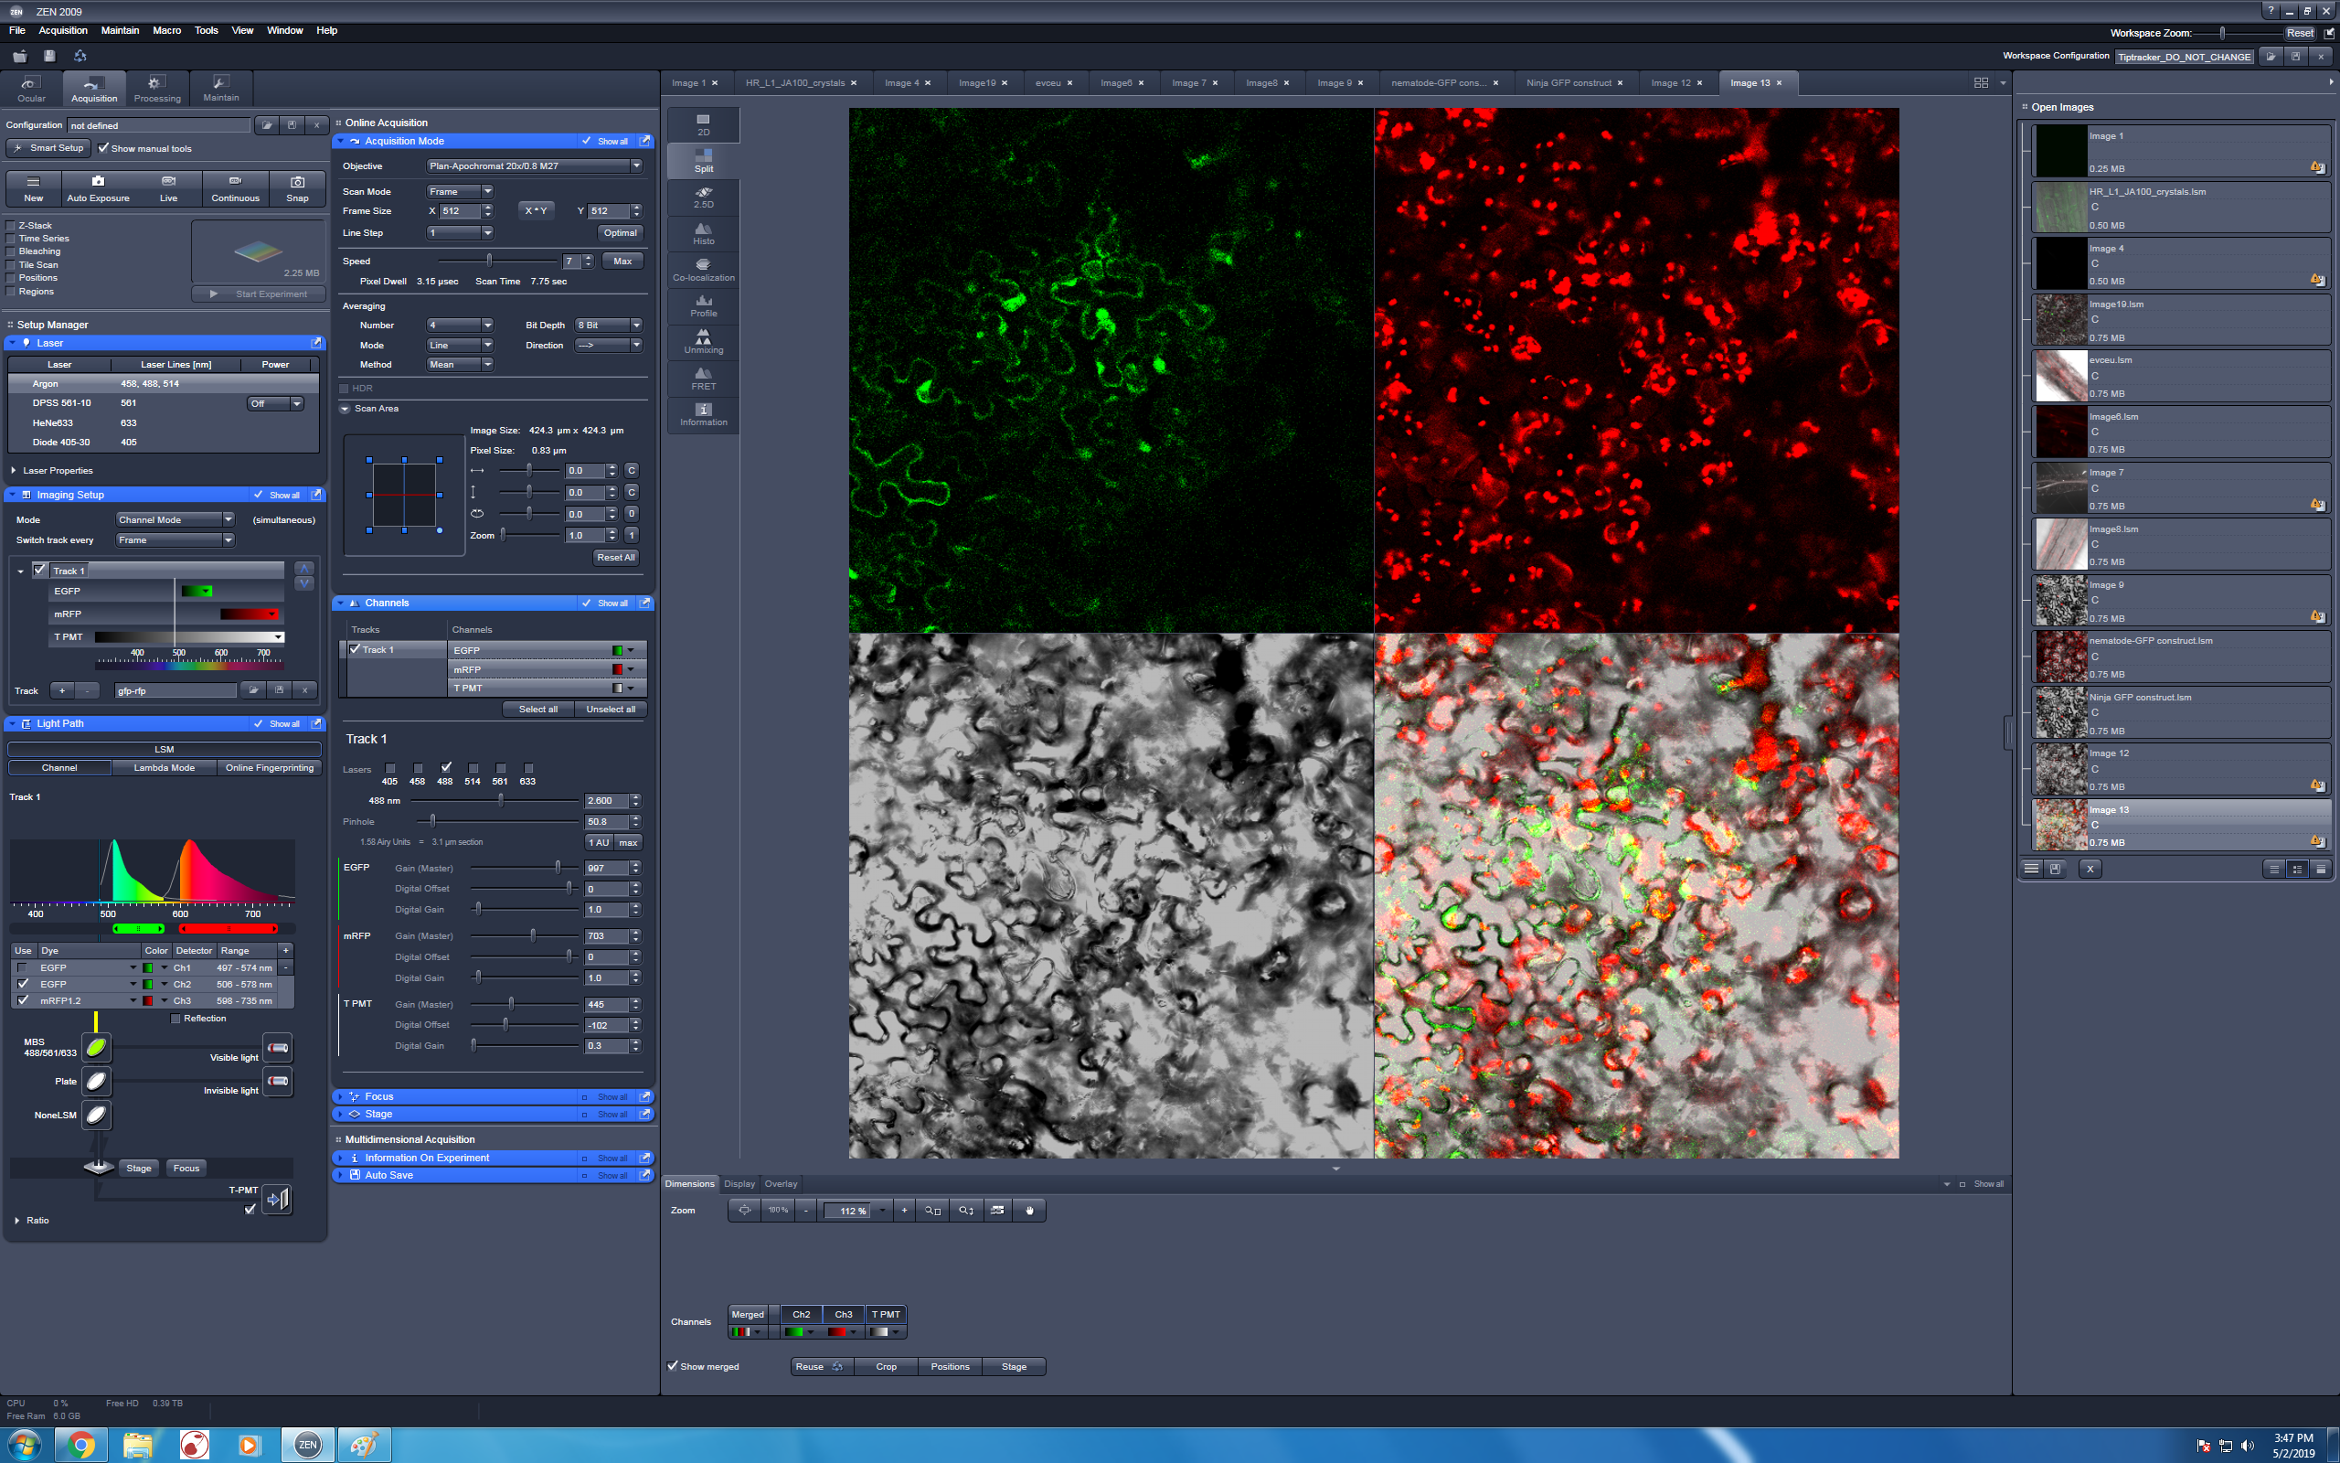Screen dimensions: 2340x1463
Task: Open ZEN from the Windows taskbar
Action: tap(307, 1445)
